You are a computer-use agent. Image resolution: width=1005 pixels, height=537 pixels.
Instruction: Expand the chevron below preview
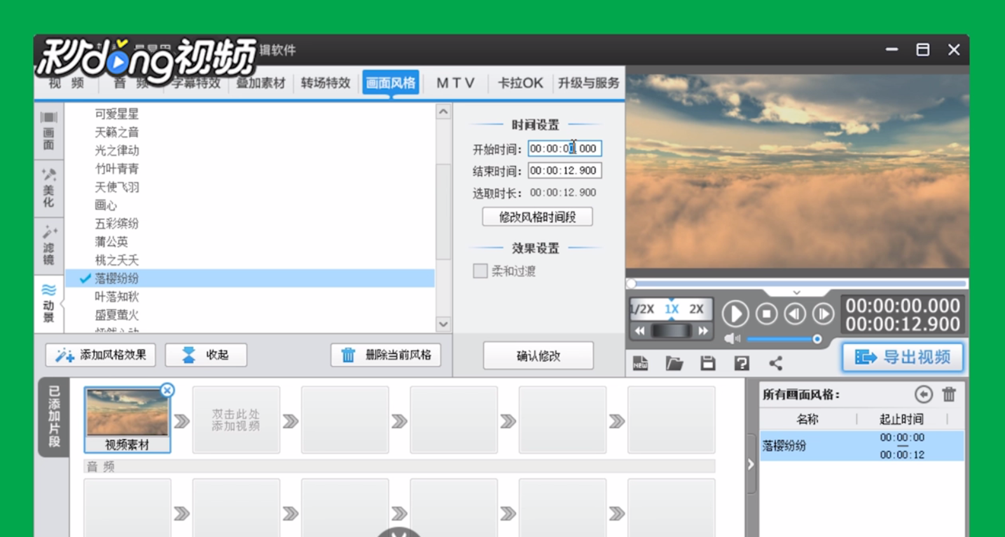796,292
